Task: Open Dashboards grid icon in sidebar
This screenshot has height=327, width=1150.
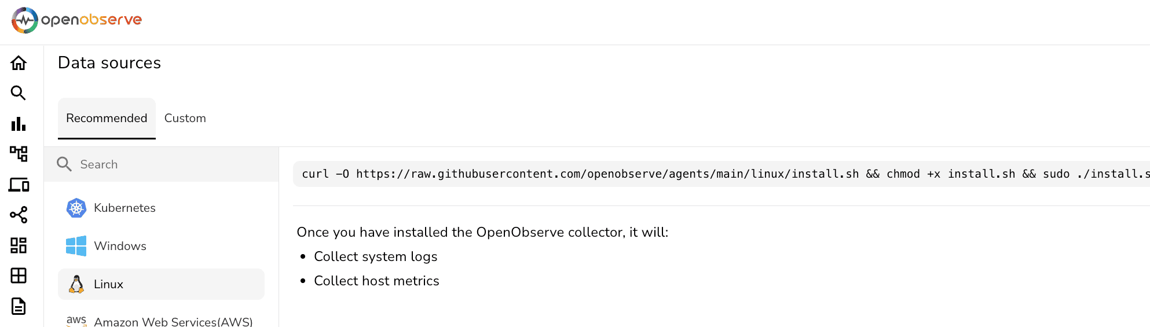Action: click(x=19, y=245)
